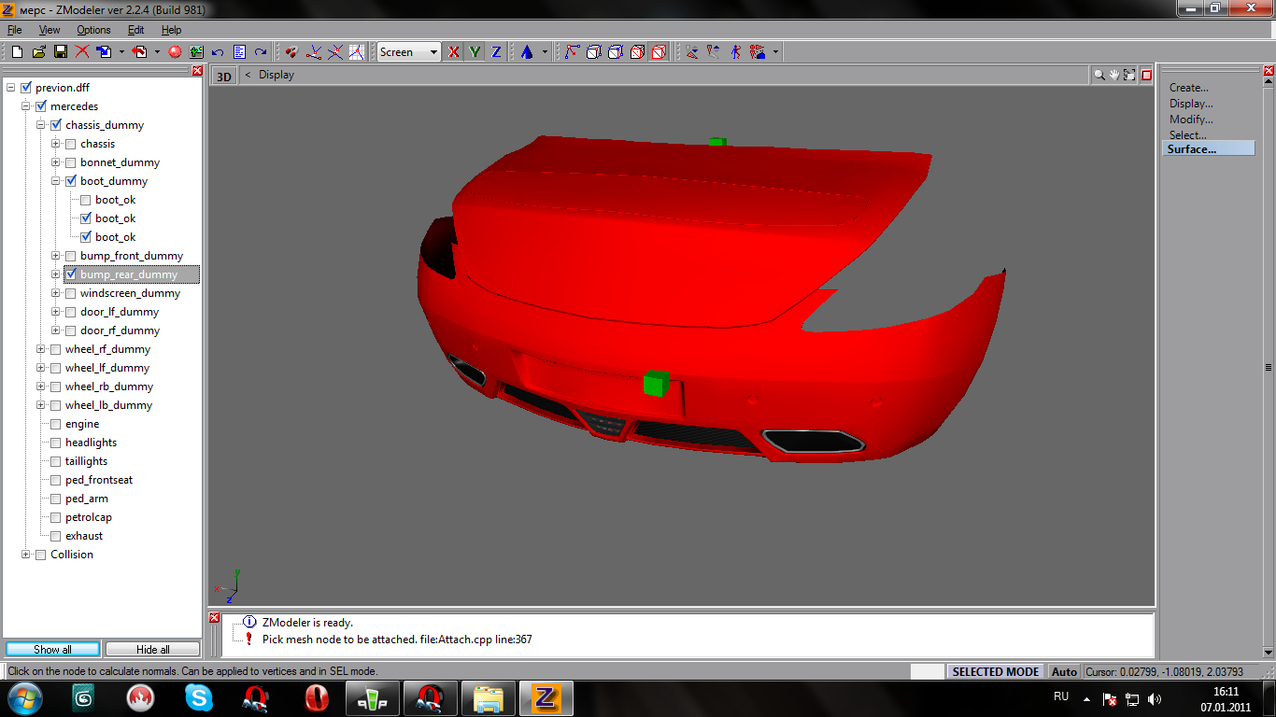Toggle the X axis lock button
The width and height of the screenshot is (1276, 717).
click(x=454, y=52)
